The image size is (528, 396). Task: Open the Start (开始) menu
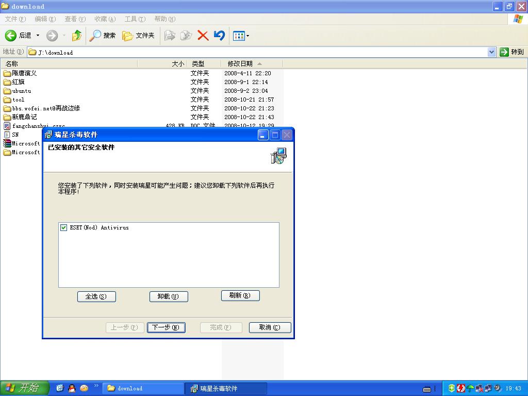pos(25,388)
